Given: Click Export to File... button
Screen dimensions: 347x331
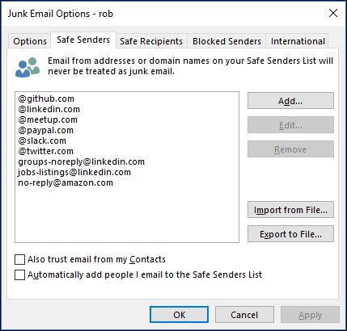Looking at the screenshot, I should [290, 234].
